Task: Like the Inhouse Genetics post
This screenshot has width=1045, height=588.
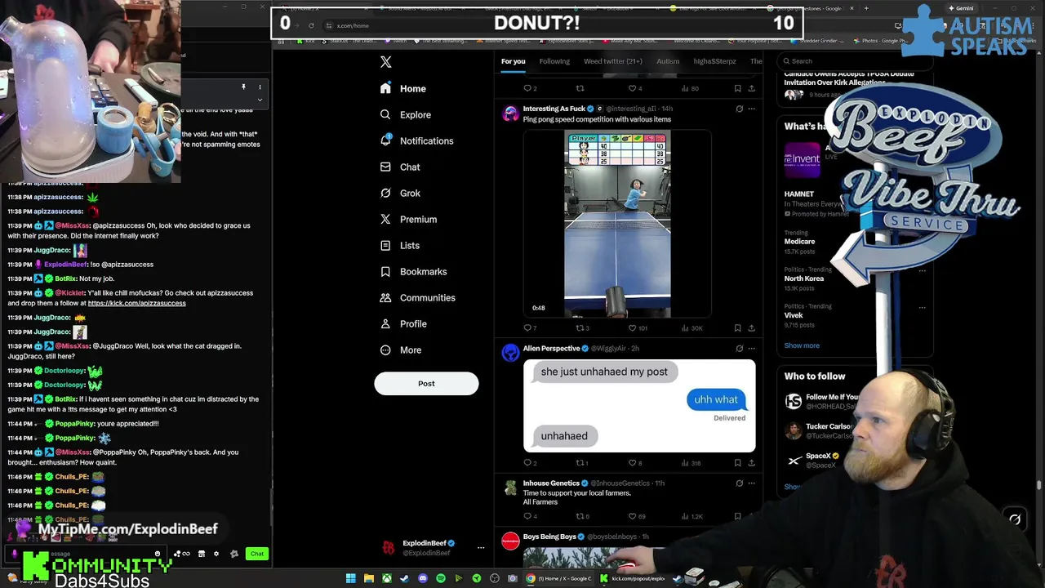Action: point(637,516)
